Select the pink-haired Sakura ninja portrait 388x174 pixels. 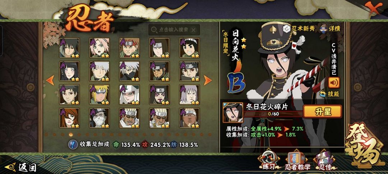pyautogui.click(x=100, y=48)
